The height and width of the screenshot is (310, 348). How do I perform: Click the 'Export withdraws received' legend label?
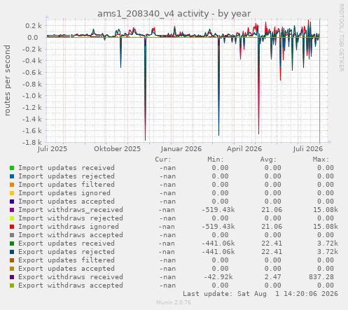point(71,277)
